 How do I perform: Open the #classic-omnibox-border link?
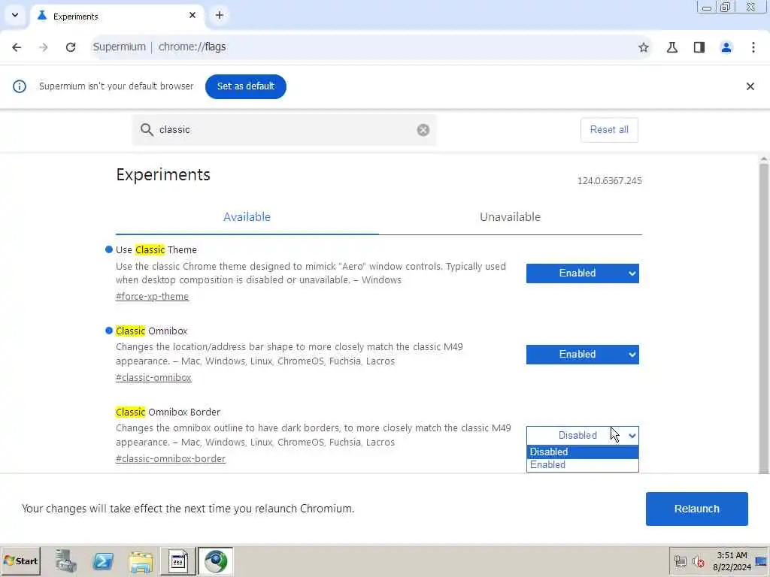pyautogui.click(x=171, y=459)
